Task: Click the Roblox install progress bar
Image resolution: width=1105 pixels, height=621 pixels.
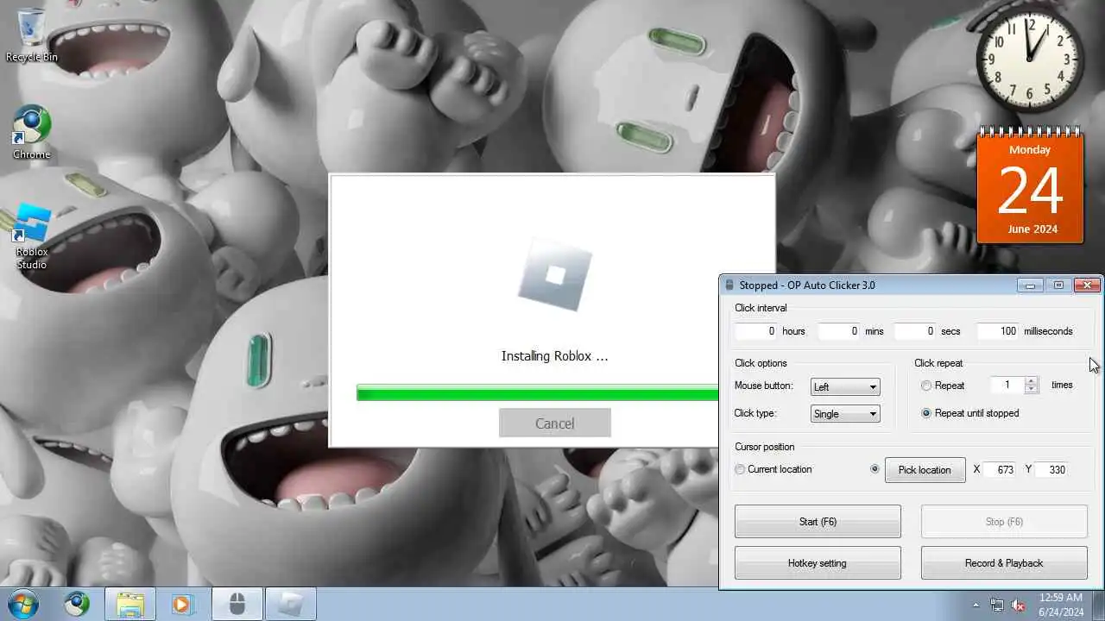Action: [x=537, y=393]
